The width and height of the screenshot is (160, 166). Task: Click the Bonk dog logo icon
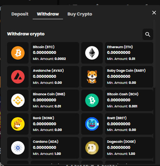pyautogui.click(x=18, y=124)
